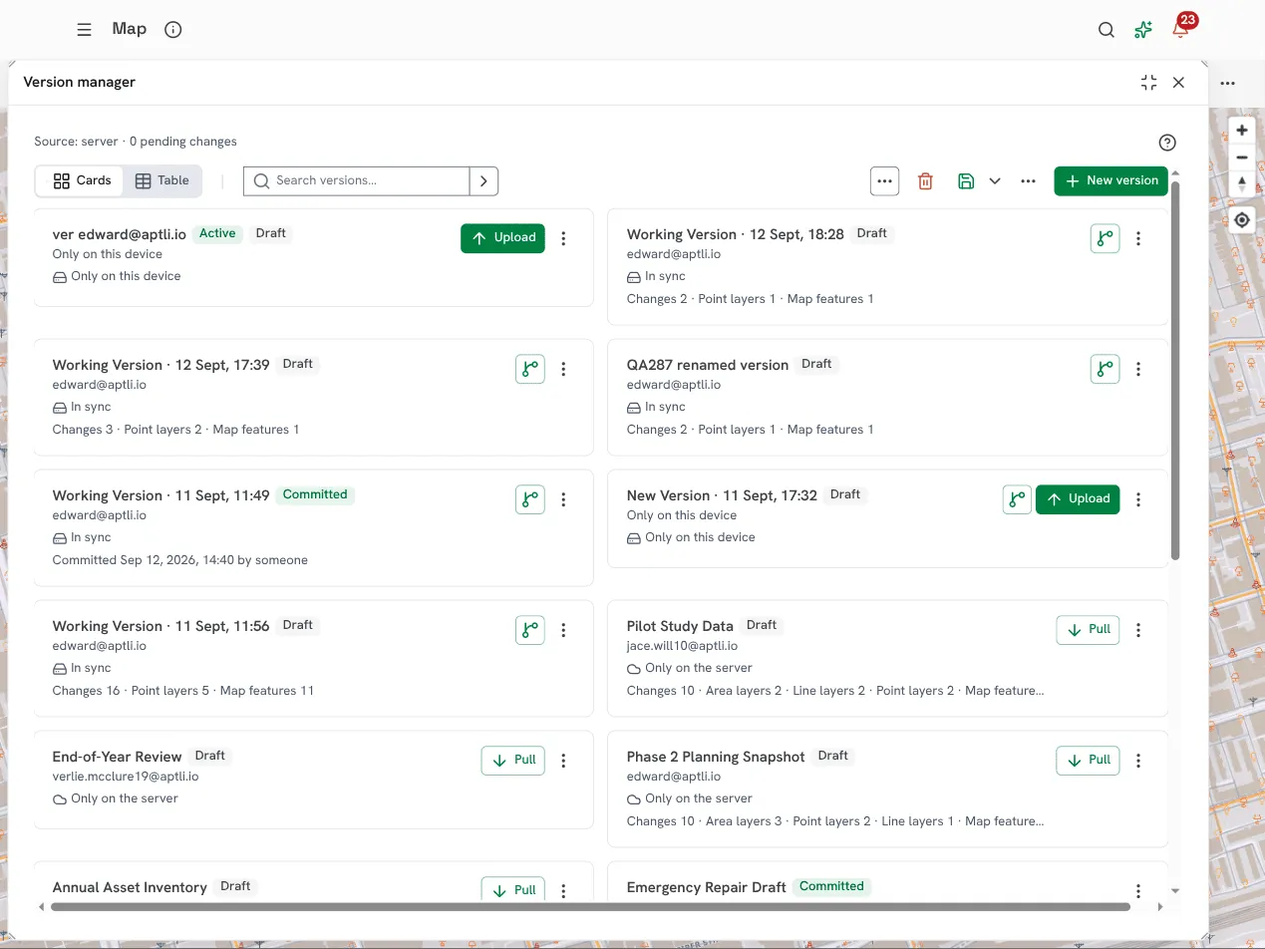Click the Search versions input field
The image size is (1265, 949).
click(357, 180)
